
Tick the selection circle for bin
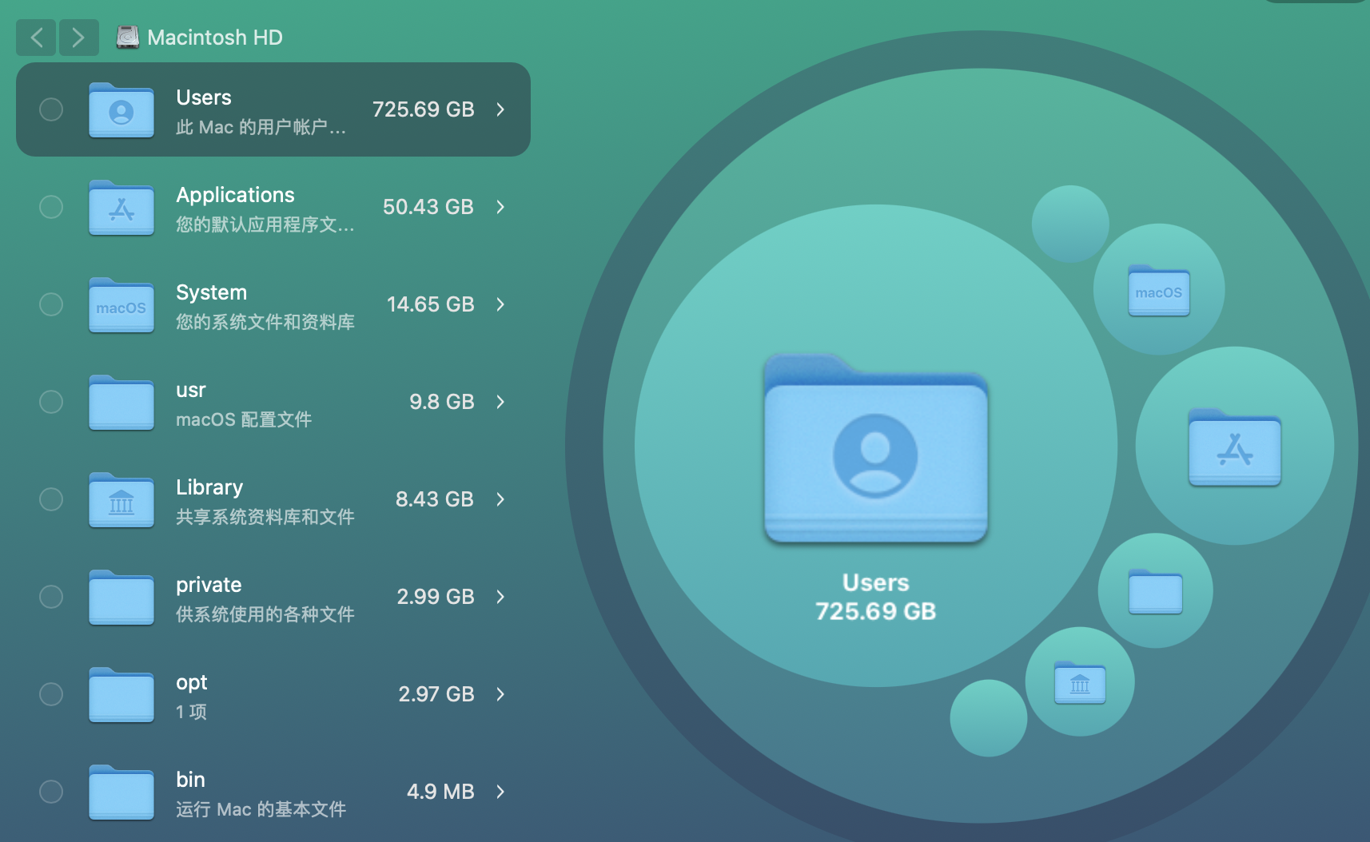51,792
